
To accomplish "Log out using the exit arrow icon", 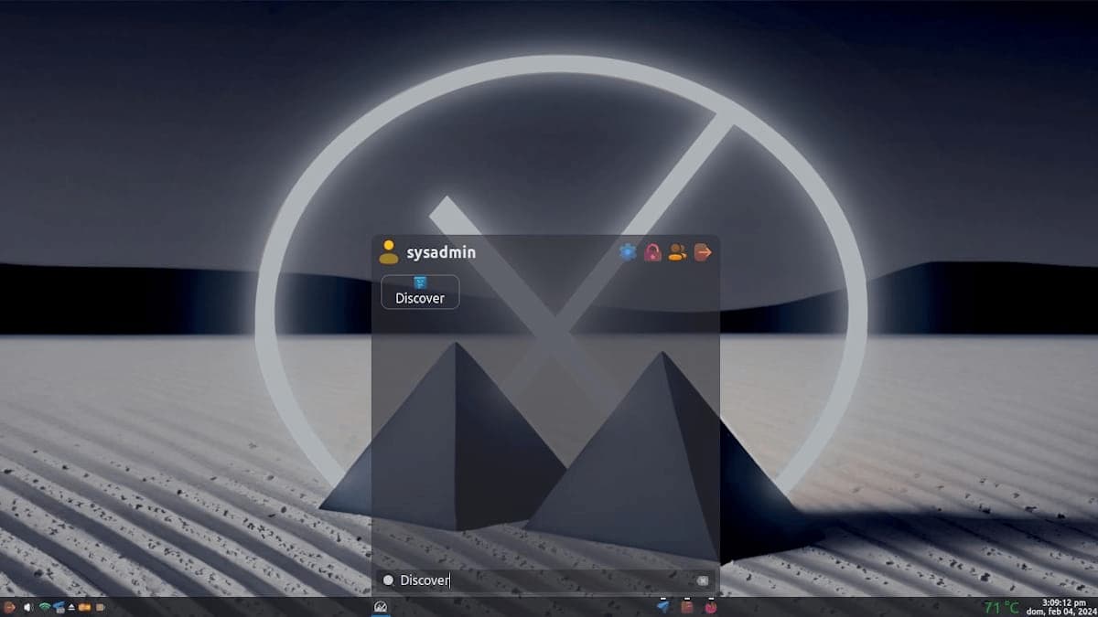I will tap(703, 252).
